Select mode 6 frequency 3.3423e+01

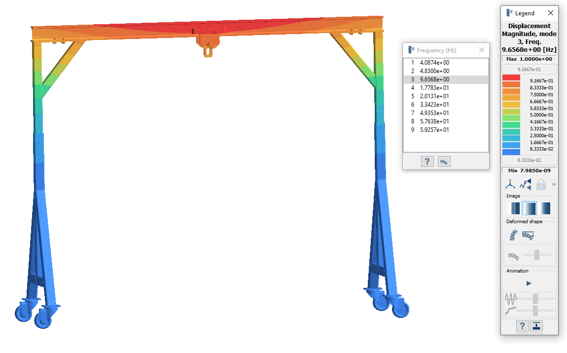tap(446, 104)
